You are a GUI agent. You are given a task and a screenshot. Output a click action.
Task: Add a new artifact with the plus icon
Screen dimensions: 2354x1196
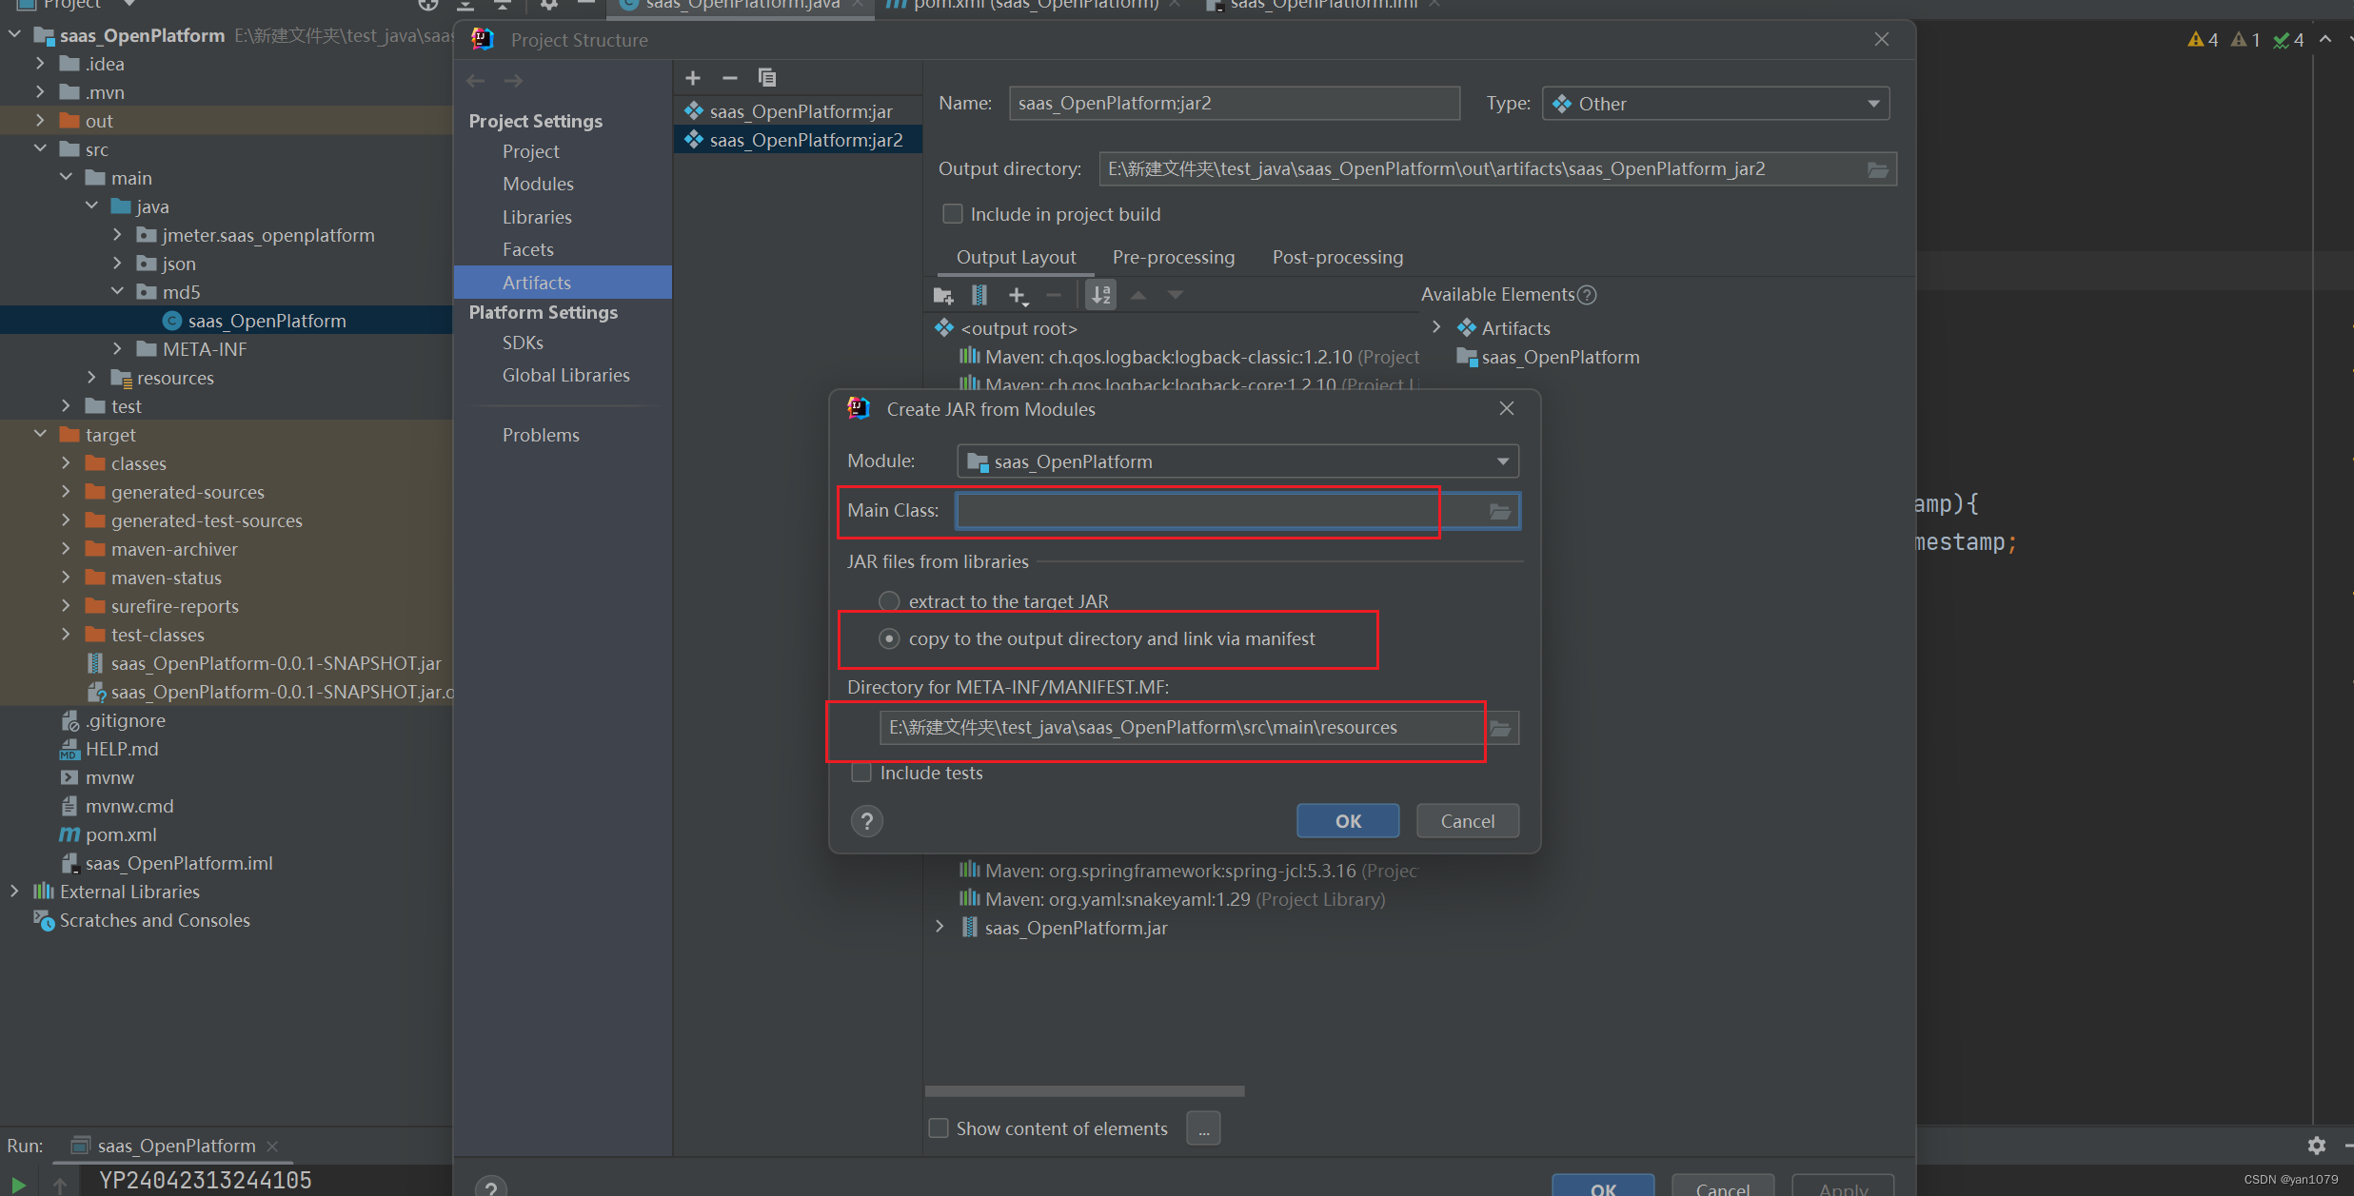click(692, 77)
